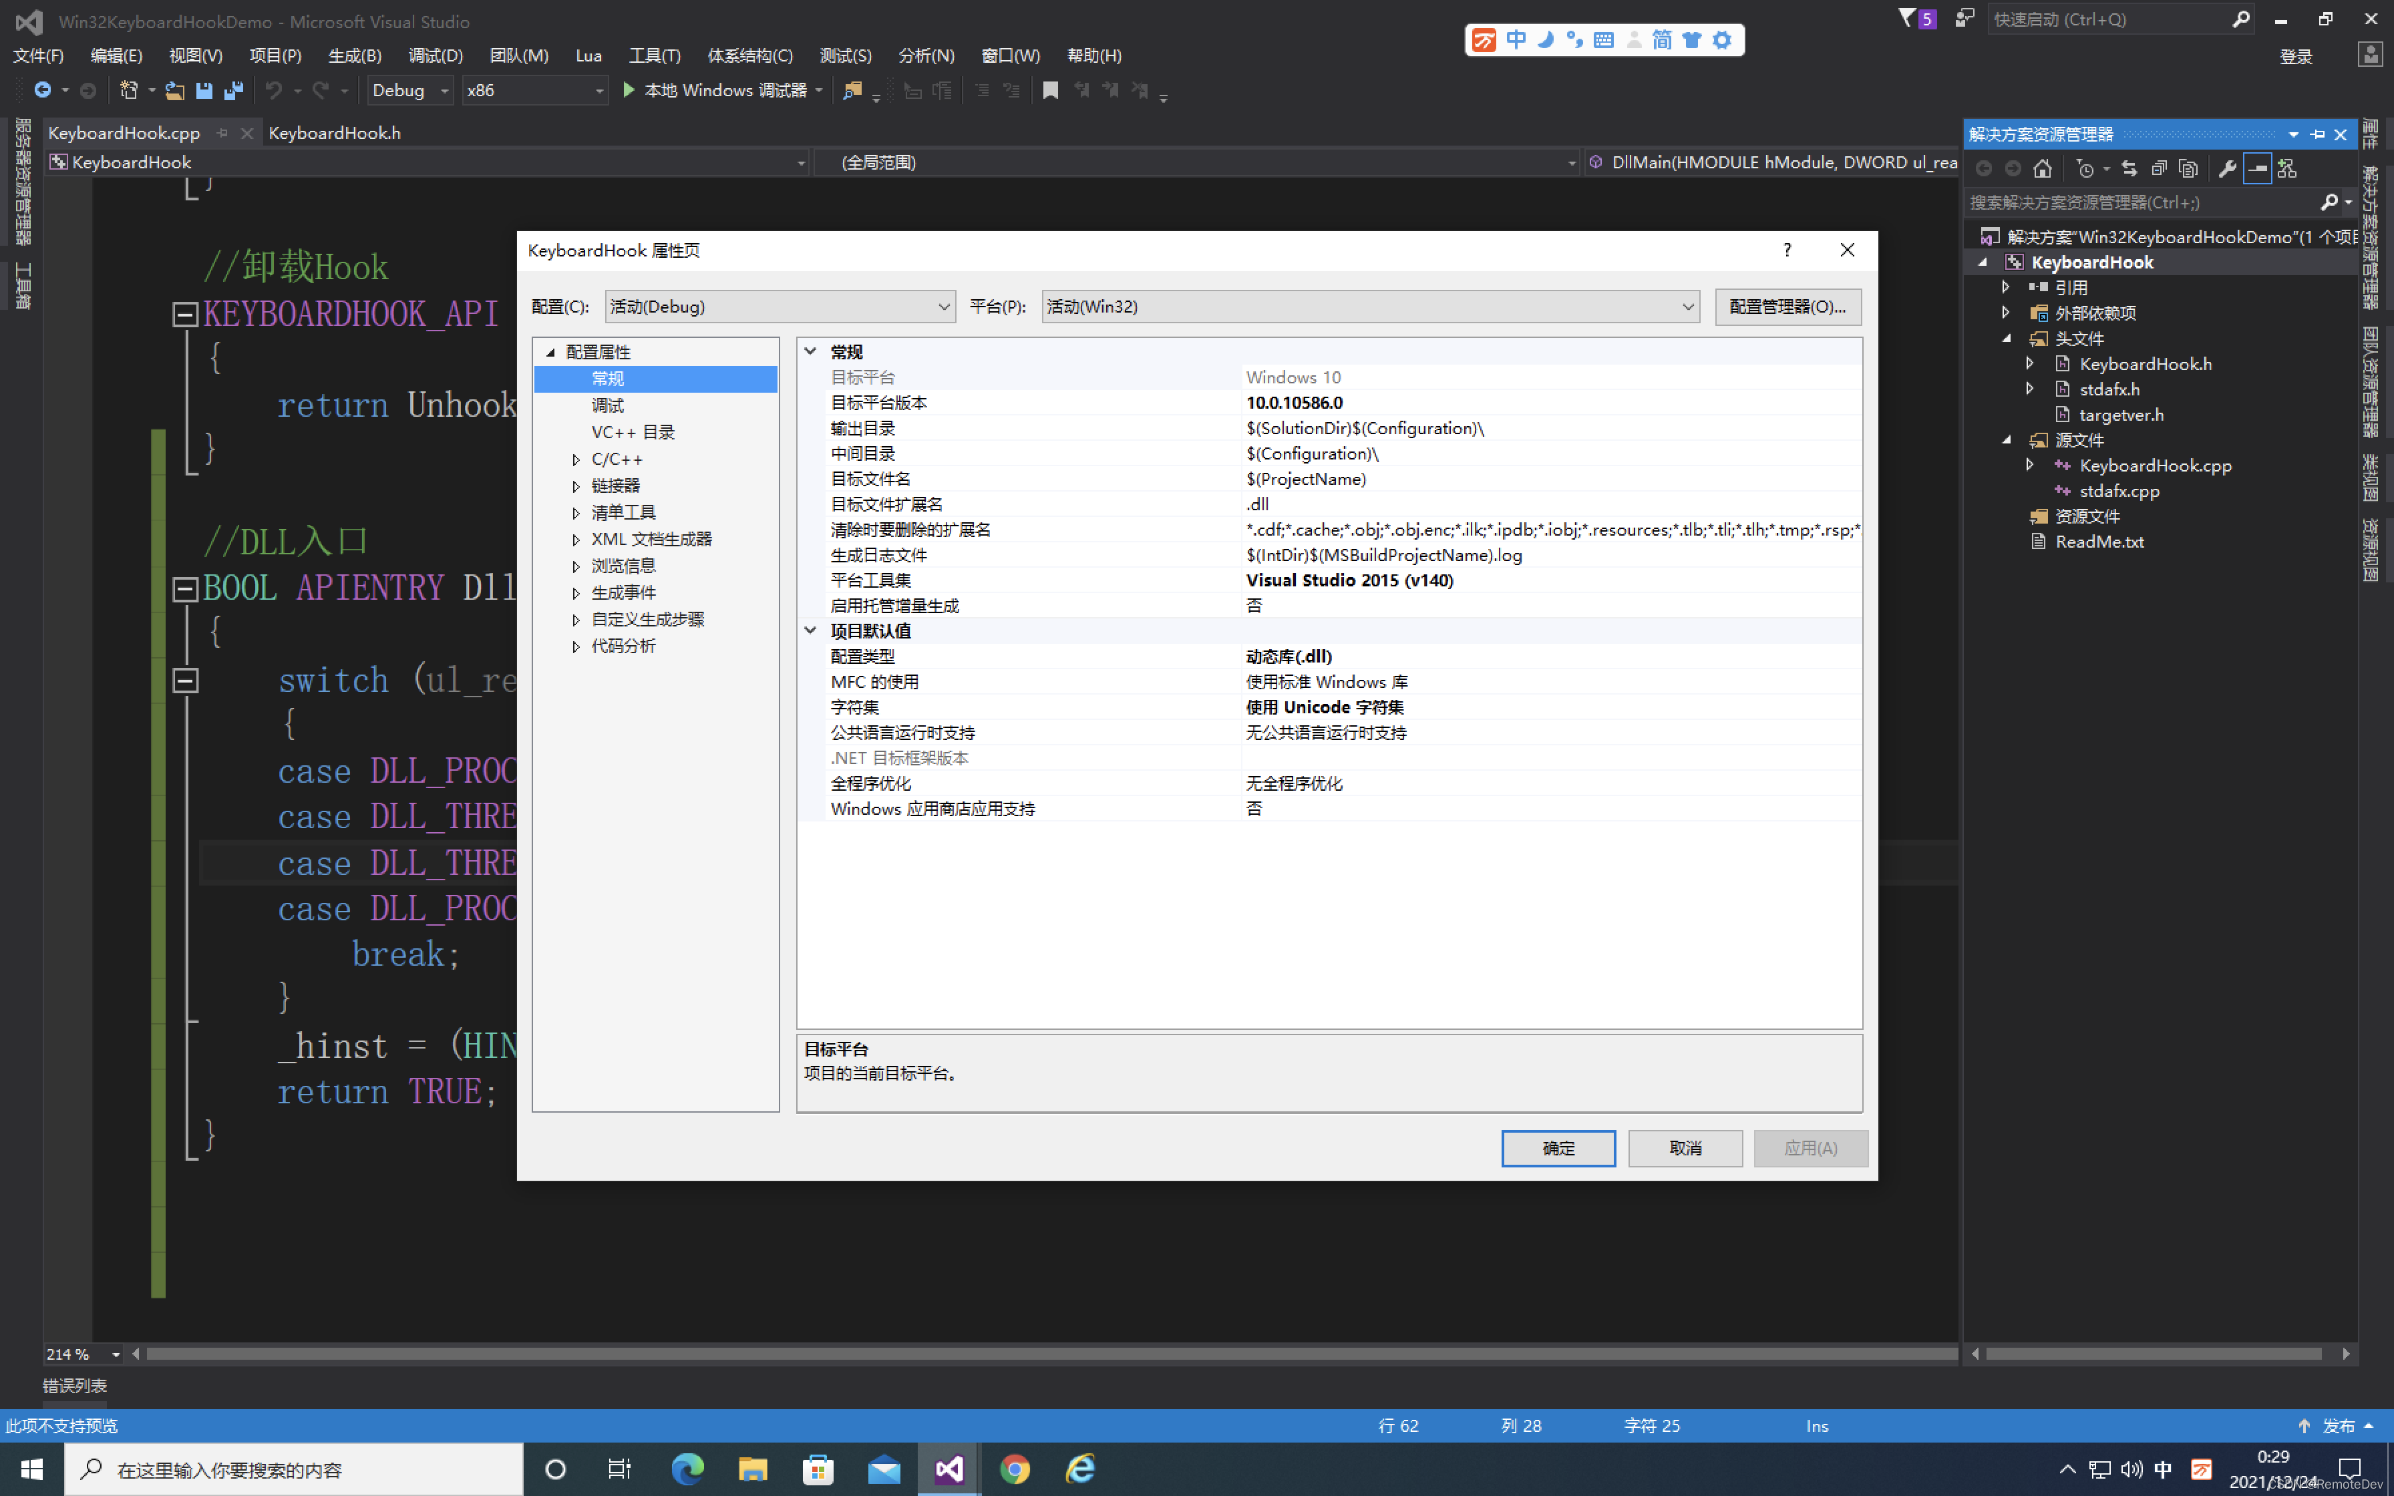2394x1496 pixels.
Task: Click 登录 sign-in link
Action: (x=2295, y=56)
